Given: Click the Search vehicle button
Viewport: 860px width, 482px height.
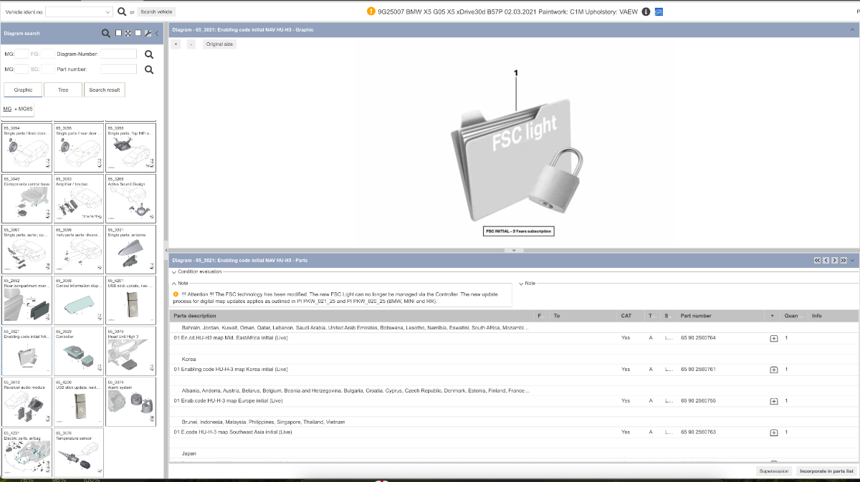Looking at the screenshot, I should point(156,12).
